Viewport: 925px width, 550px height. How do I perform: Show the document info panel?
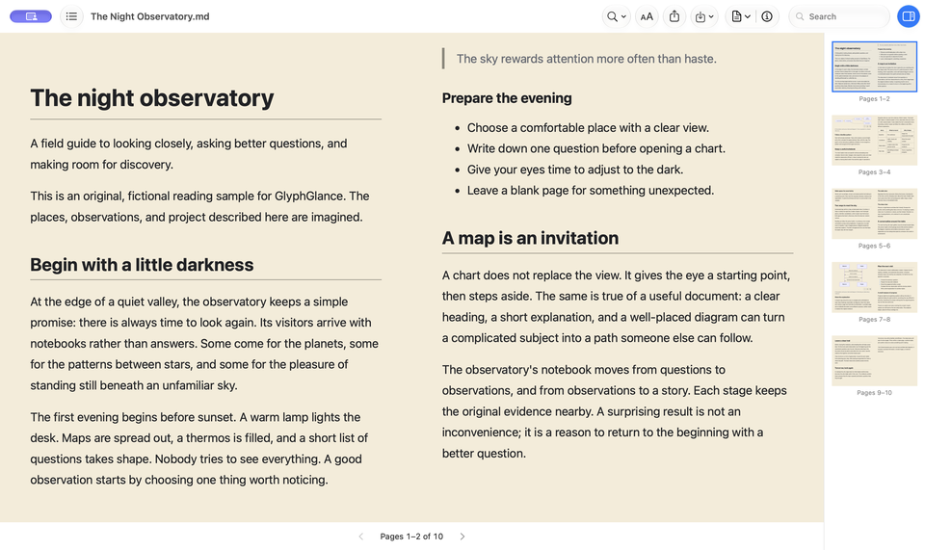point(767,16)
